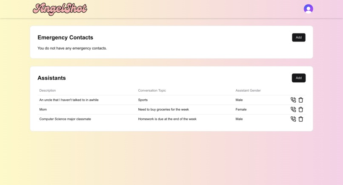343x185 pixels.
Task: Click the Conversation Topic column header
Action: tap(152, 90)
